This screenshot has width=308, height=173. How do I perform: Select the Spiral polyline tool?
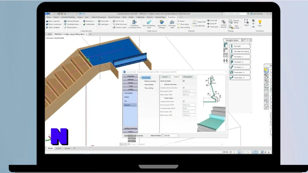pyautogui.click(x=71, y=27)
